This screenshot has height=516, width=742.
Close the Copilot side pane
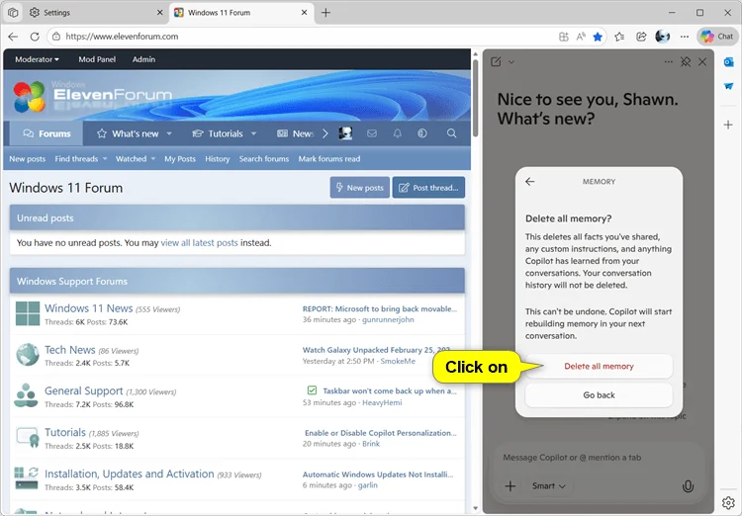click(702, 61)
